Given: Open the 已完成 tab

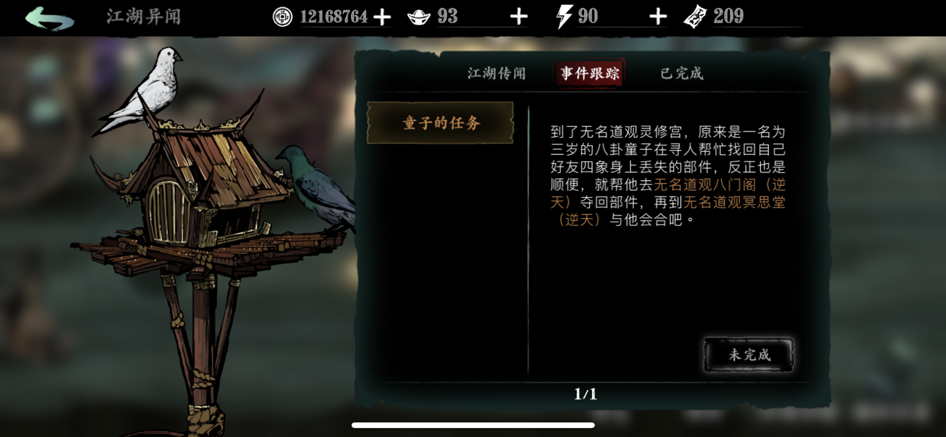Looking at the screenshot, I should click(x=682, y=73).
